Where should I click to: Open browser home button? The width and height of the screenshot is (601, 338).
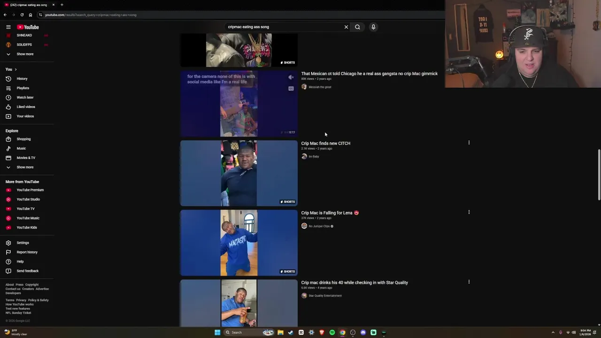(31, 15)
